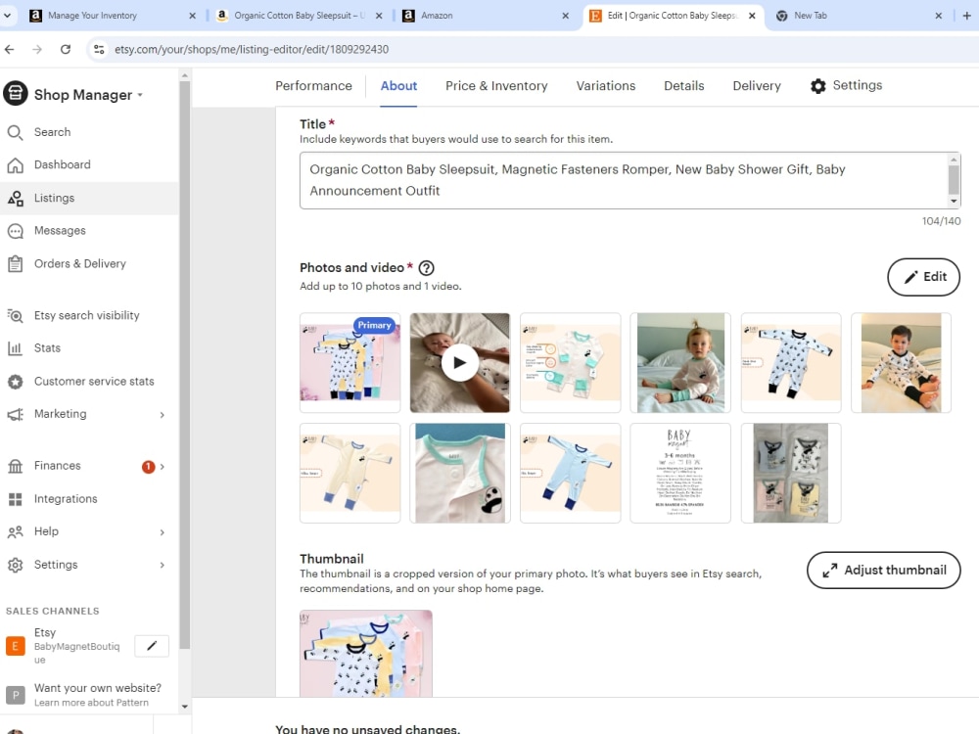Click the pencil icon beside BabyMagnetBoutique

pos(152,646)
